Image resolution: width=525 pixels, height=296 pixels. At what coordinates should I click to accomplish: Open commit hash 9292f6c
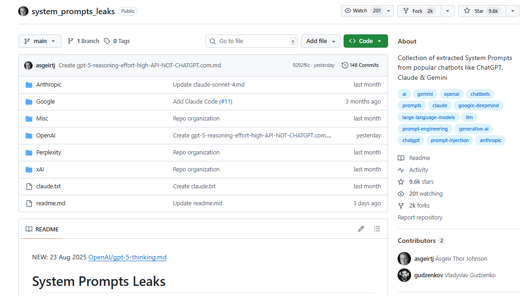click(301, 65)
